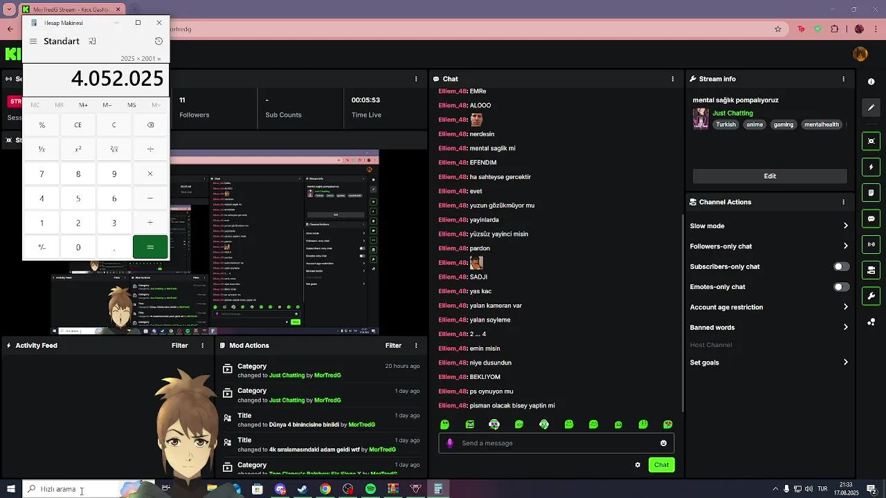The width and height of the screenshot is (886, 498).
Task: Click the percent key on calculator
Action: [x=42, y=125]
